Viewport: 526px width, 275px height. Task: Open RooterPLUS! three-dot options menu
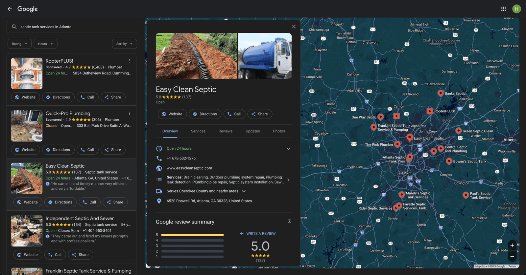tap(129, 61)
